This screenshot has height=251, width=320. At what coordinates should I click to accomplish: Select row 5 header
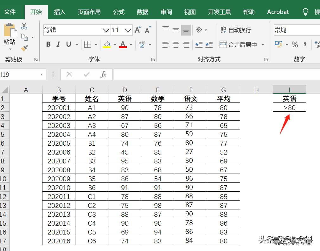pos(4,134)
